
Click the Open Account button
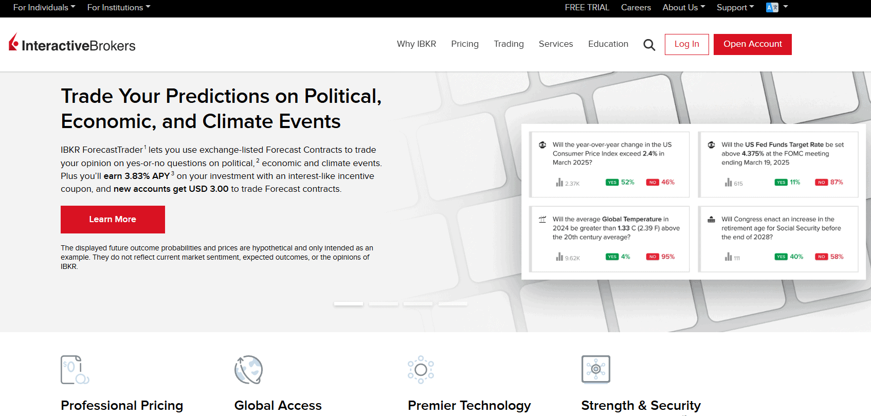point(753,44)
